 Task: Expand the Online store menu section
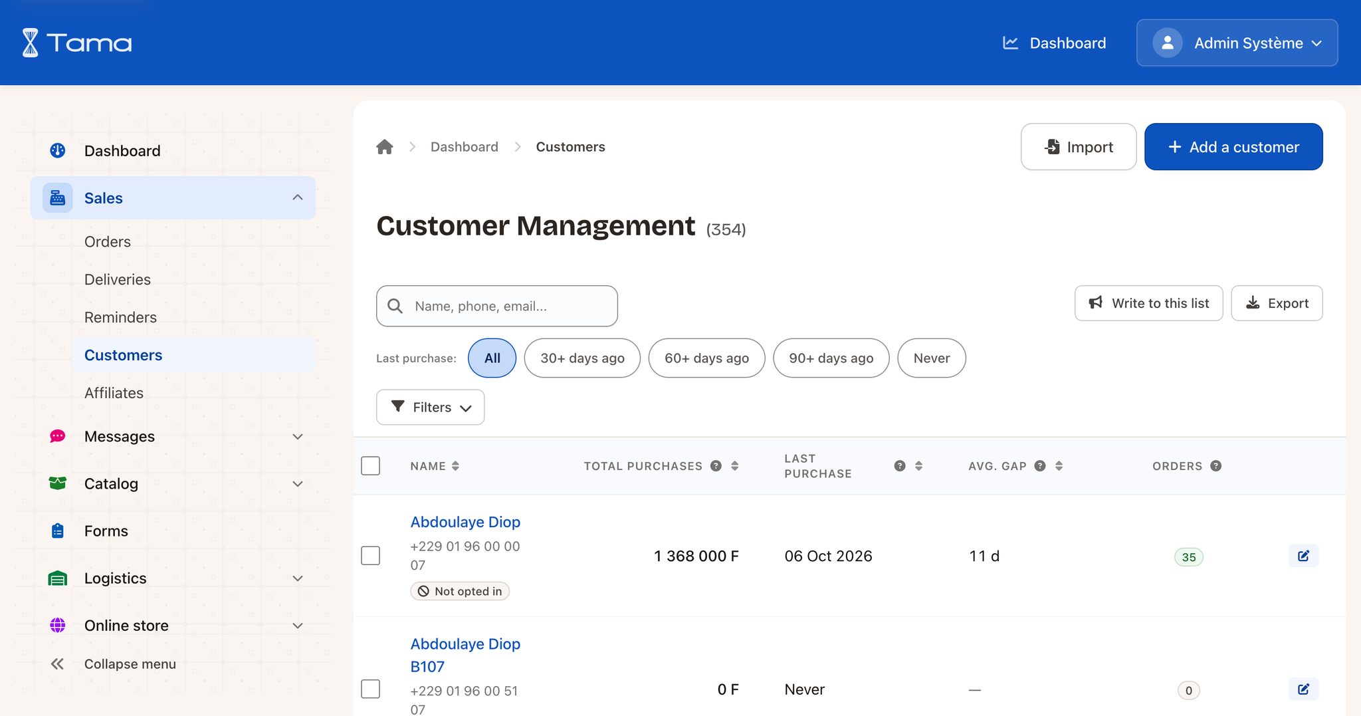pyautogui.click(x=298, y=626)
